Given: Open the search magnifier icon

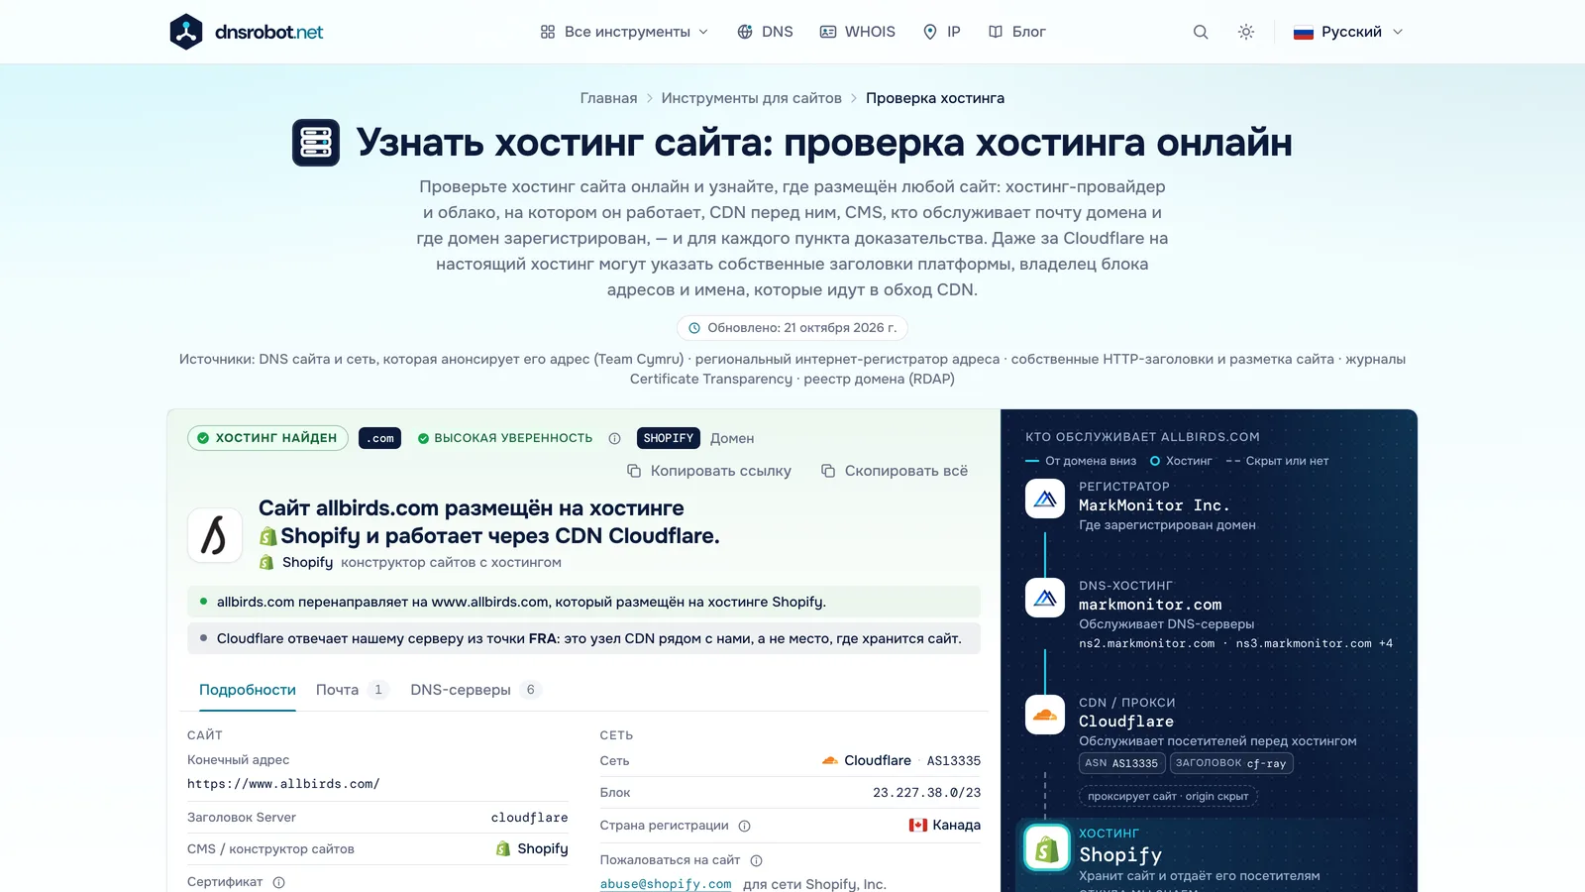Looking at the screenshot, I should pyautogui.click(x=1201, y=32).
